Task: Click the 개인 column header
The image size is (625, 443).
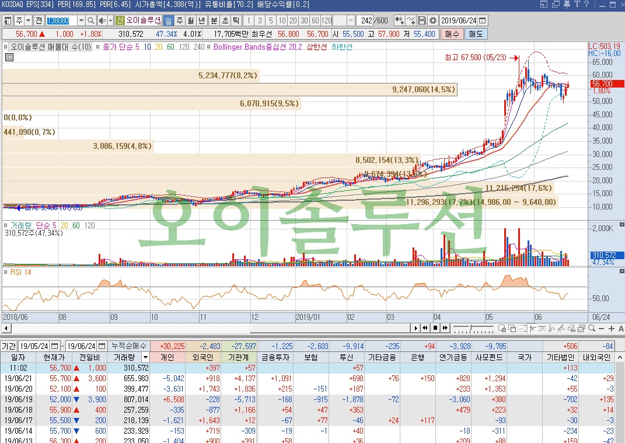Action: 167,357
